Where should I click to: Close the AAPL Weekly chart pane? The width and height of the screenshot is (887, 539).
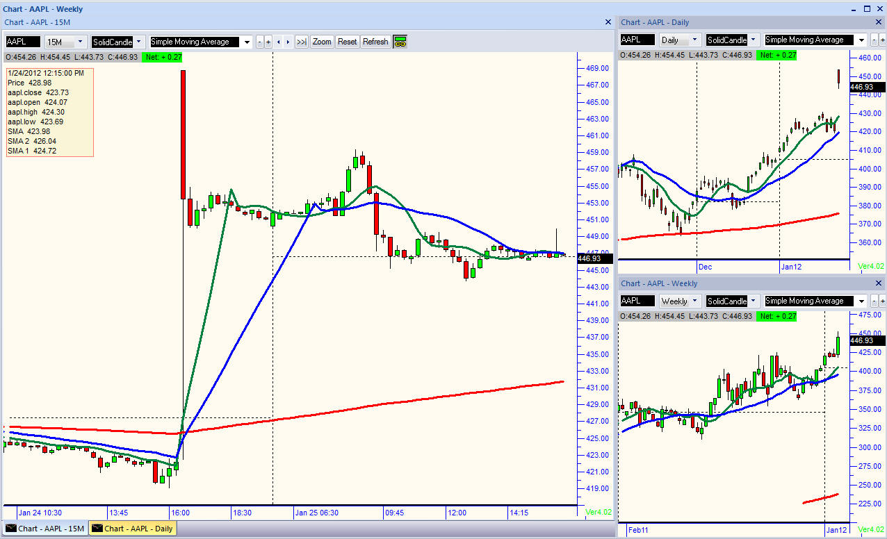coord(879,283)
